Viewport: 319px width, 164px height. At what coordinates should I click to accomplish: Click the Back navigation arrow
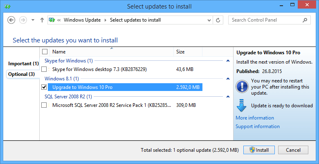(x=11, y=20)
